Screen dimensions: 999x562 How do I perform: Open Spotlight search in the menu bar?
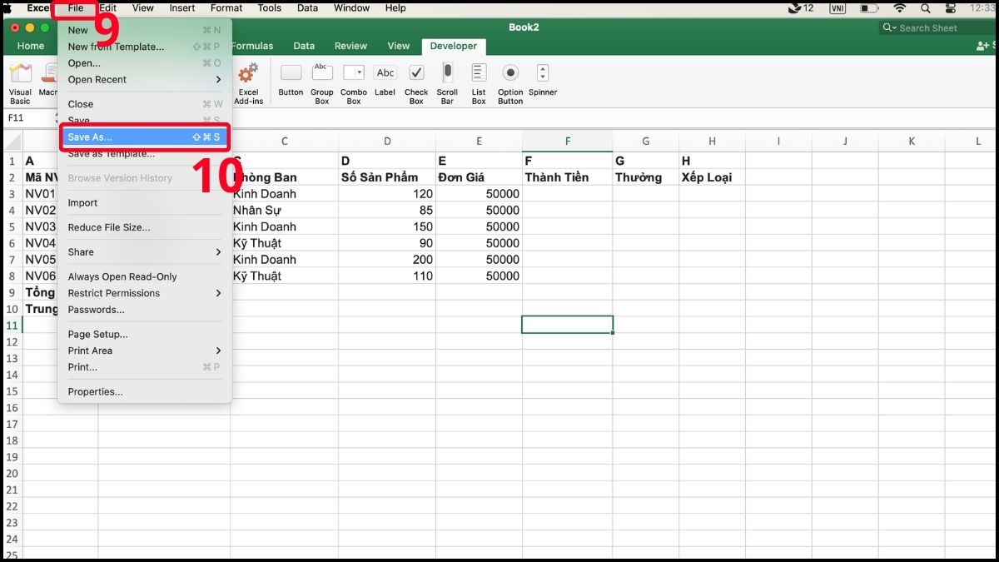(925, 8)
